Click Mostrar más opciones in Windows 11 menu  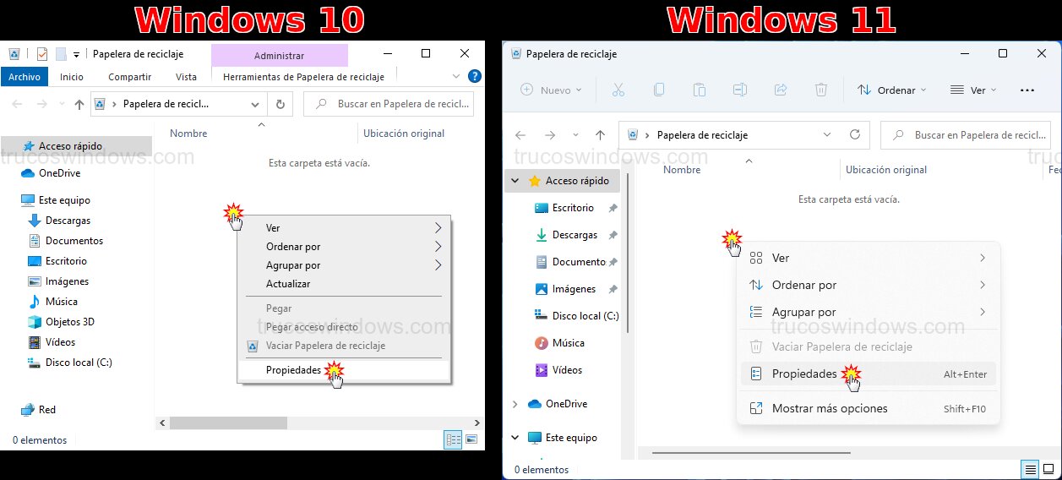coord(869,408)
